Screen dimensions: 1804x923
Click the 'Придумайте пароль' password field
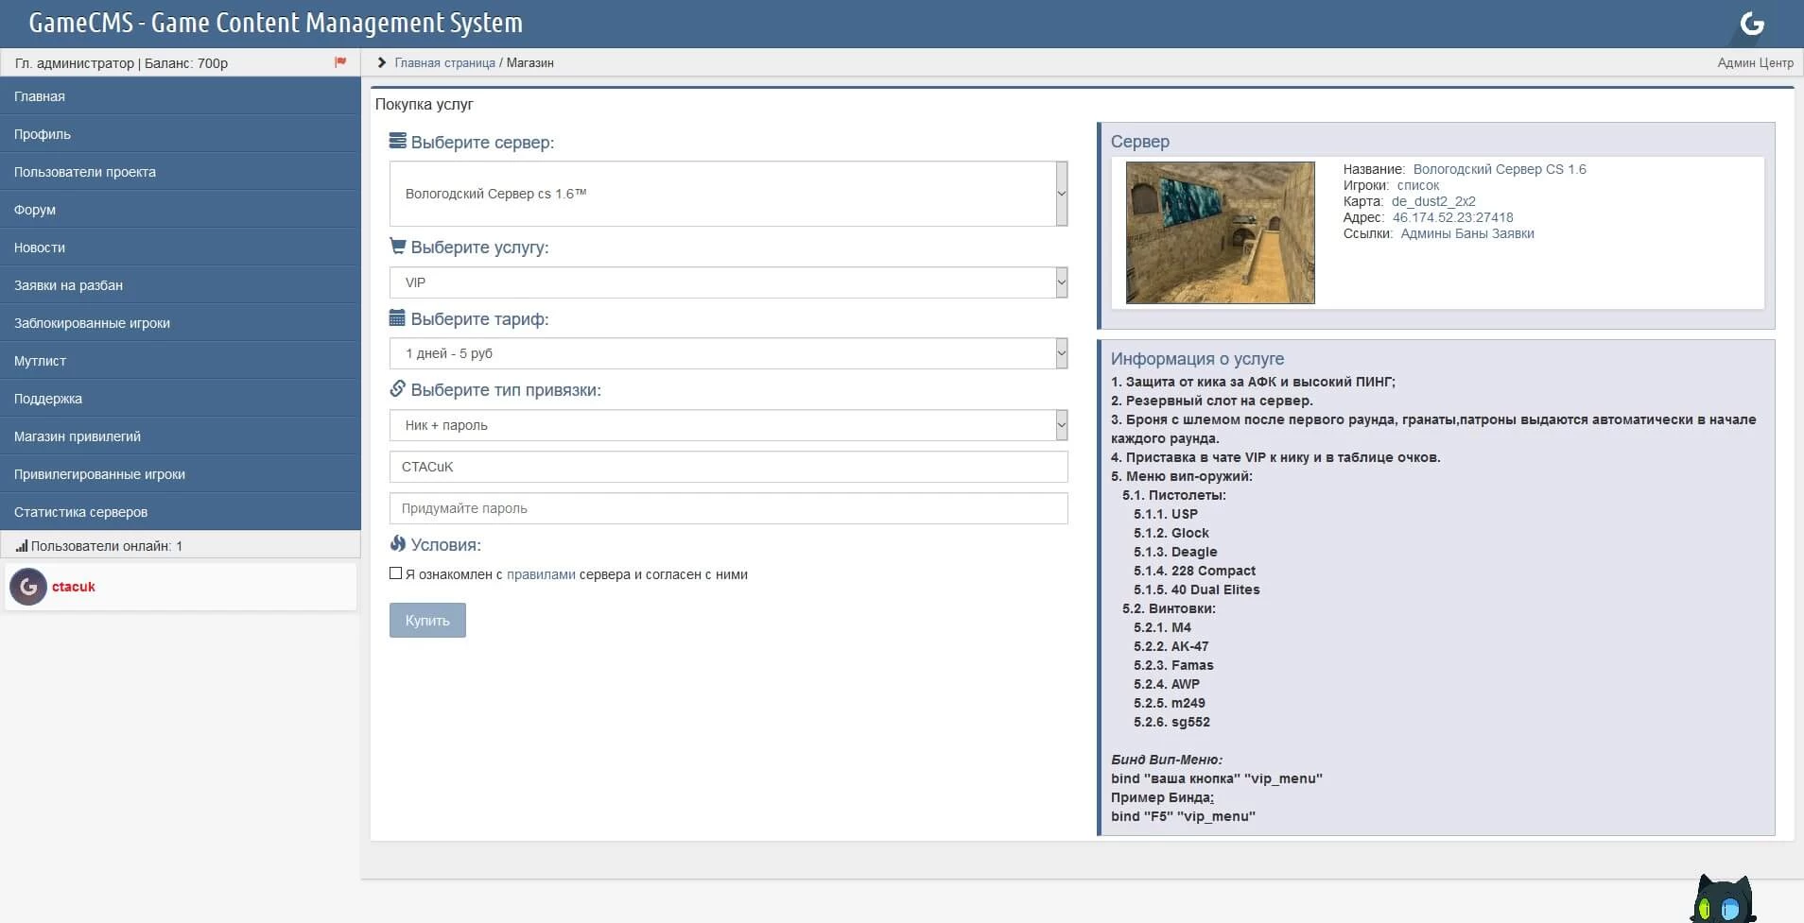pyautogui.click(x=728, y=508)
